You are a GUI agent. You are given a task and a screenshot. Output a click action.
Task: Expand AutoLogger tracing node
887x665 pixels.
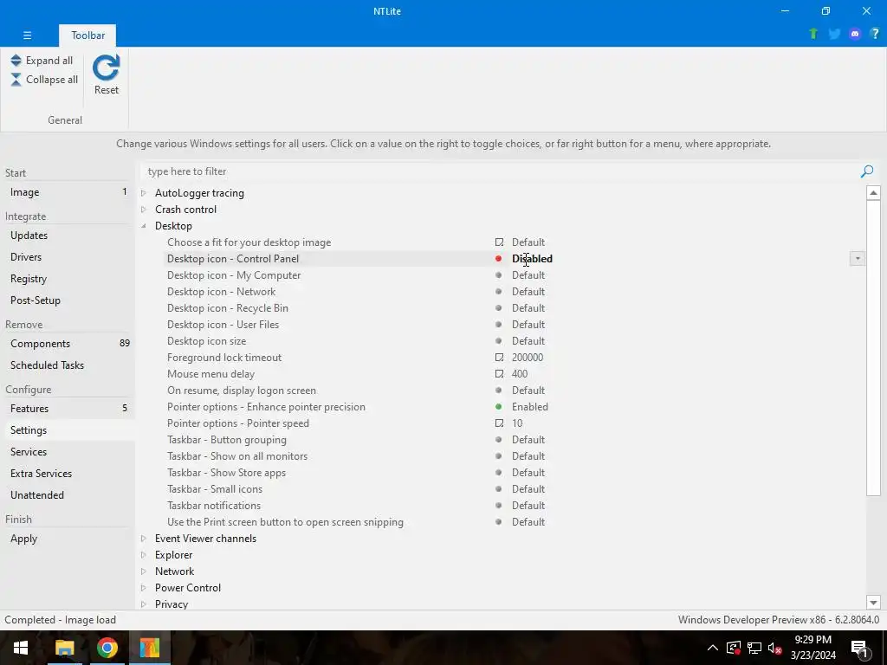(144, 193)
